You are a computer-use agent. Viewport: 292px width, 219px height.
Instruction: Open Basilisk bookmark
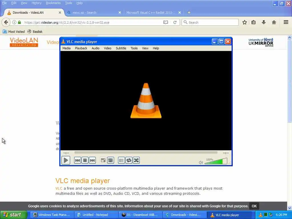coord(35,32)
